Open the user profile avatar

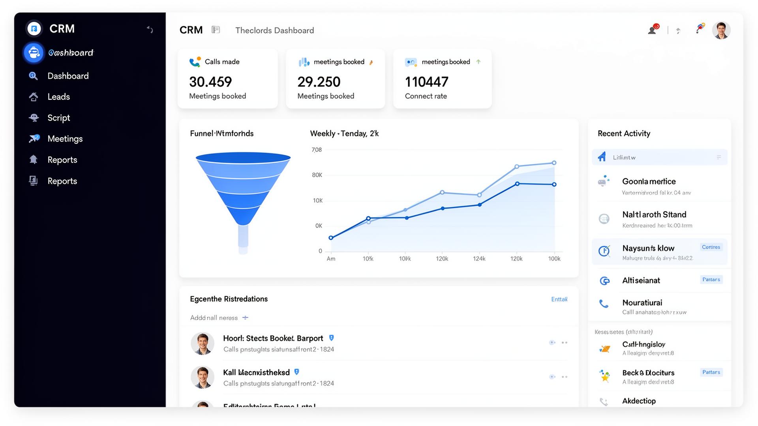[721, 30]
